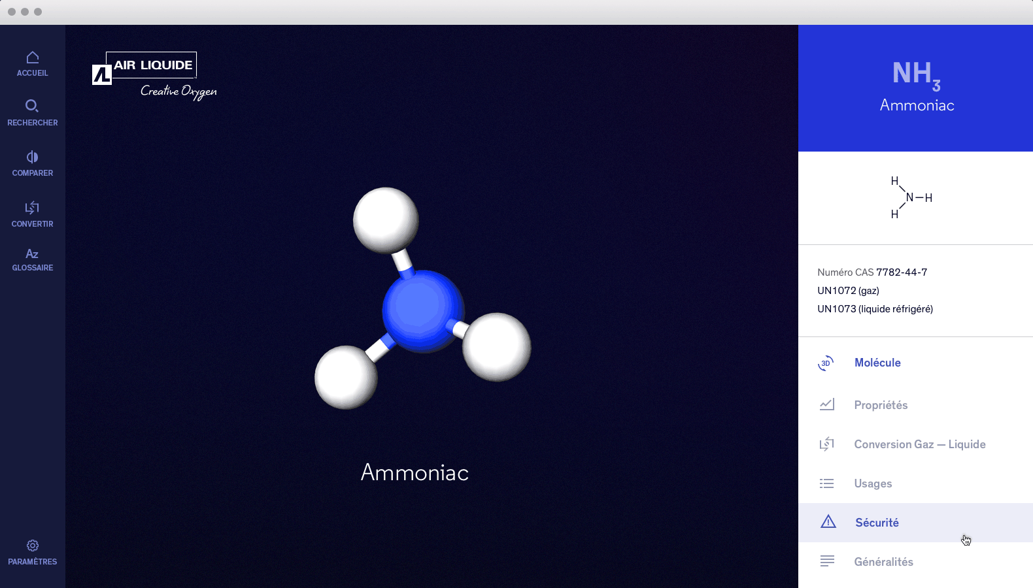Open the Glossaire Az icon
1033x588 pixels.
[x=32, y=253]
